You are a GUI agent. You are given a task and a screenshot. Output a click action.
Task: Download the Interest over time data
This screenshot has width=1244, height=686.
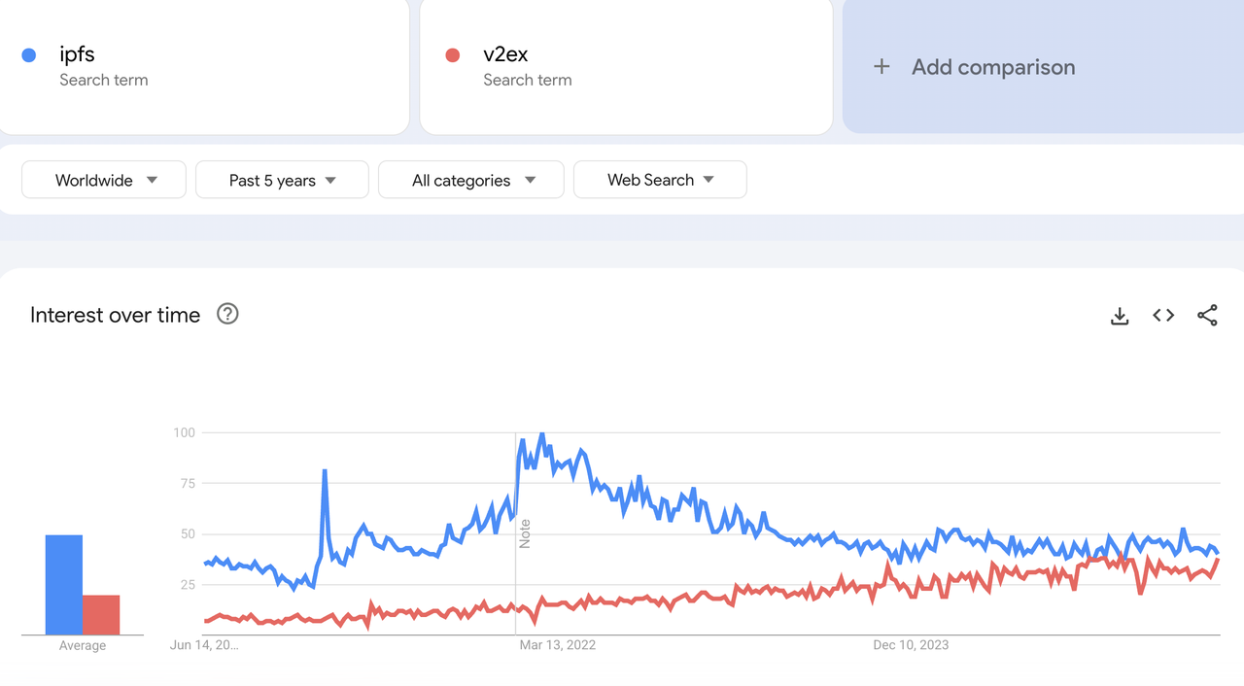tap(1120, 316)
